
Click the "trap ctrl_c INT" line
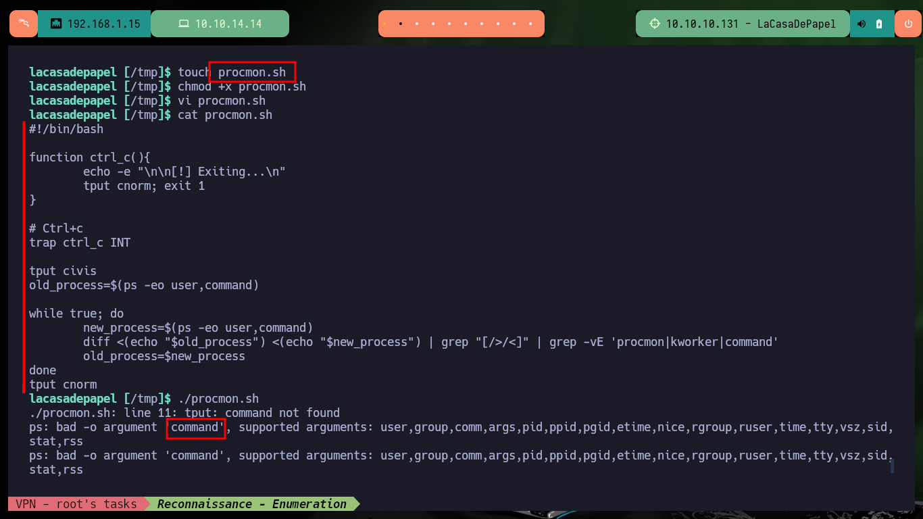click(x=80, y=243)
